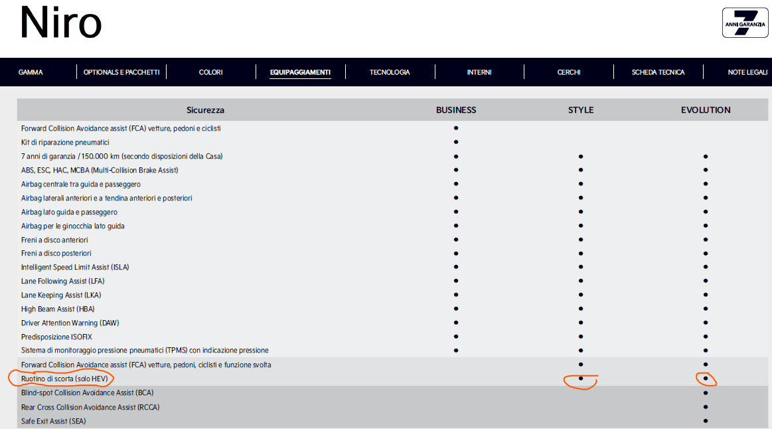Viewport: 772px width, 429px height.
Task: Click BUSINESS dot for first FCA row
Action: coord(456,128)
